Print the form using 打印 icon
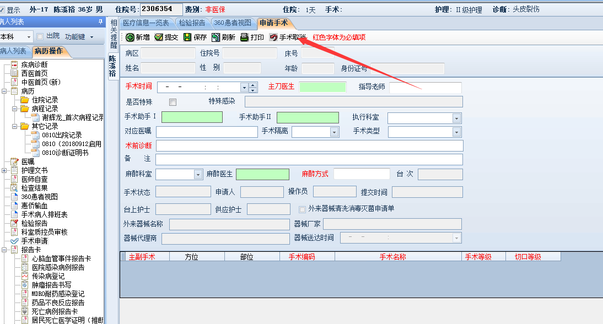The height and width of the screenshot is (324, 603). click(244, 37)
